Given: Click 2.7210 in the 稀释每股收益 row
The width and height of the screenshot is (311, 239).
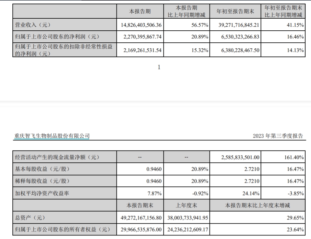Looking at the screenshot, I should click(252, 181).
